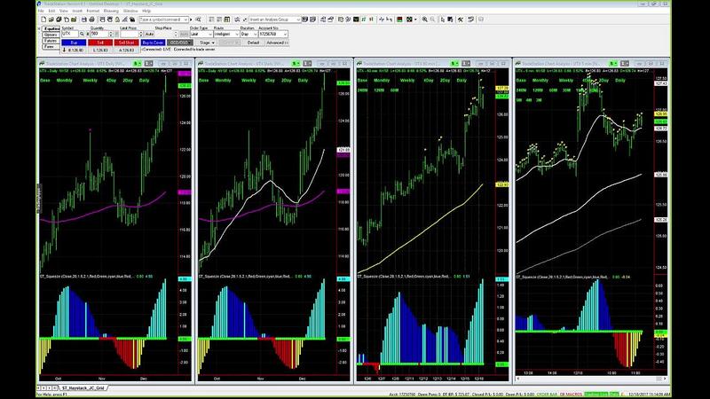The width and height of the screenshot is (710, 399).
Task: Open the Insert an Analysis Group dropdown
Action: coord(275,20)
